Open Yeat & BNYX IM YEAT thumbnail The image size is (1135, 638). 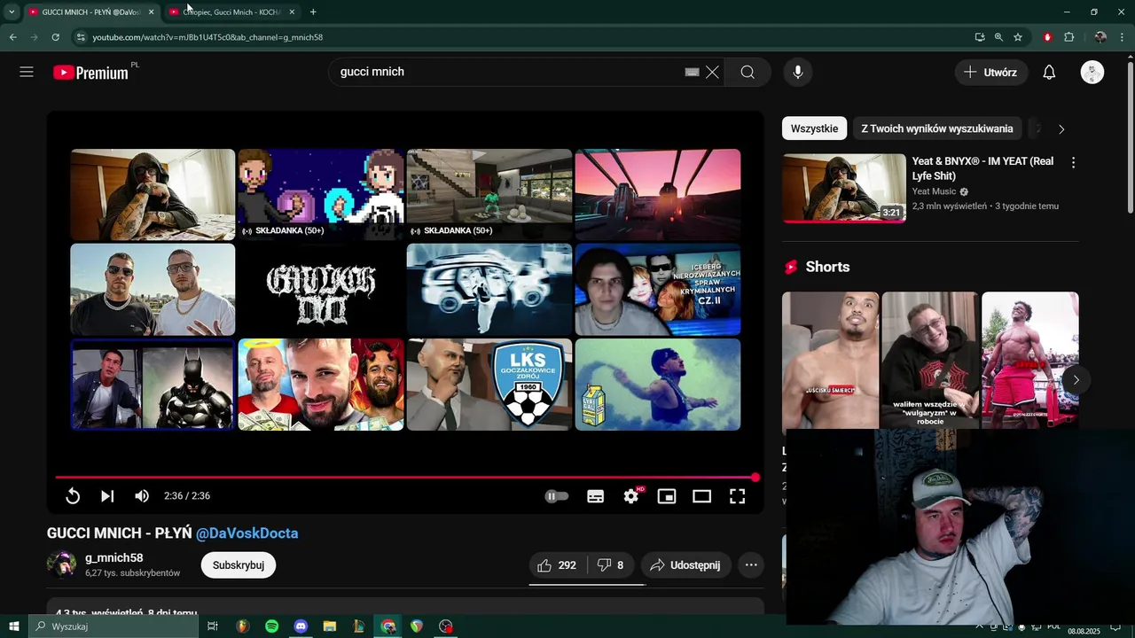pyautogui.click(x=844, y=189)
